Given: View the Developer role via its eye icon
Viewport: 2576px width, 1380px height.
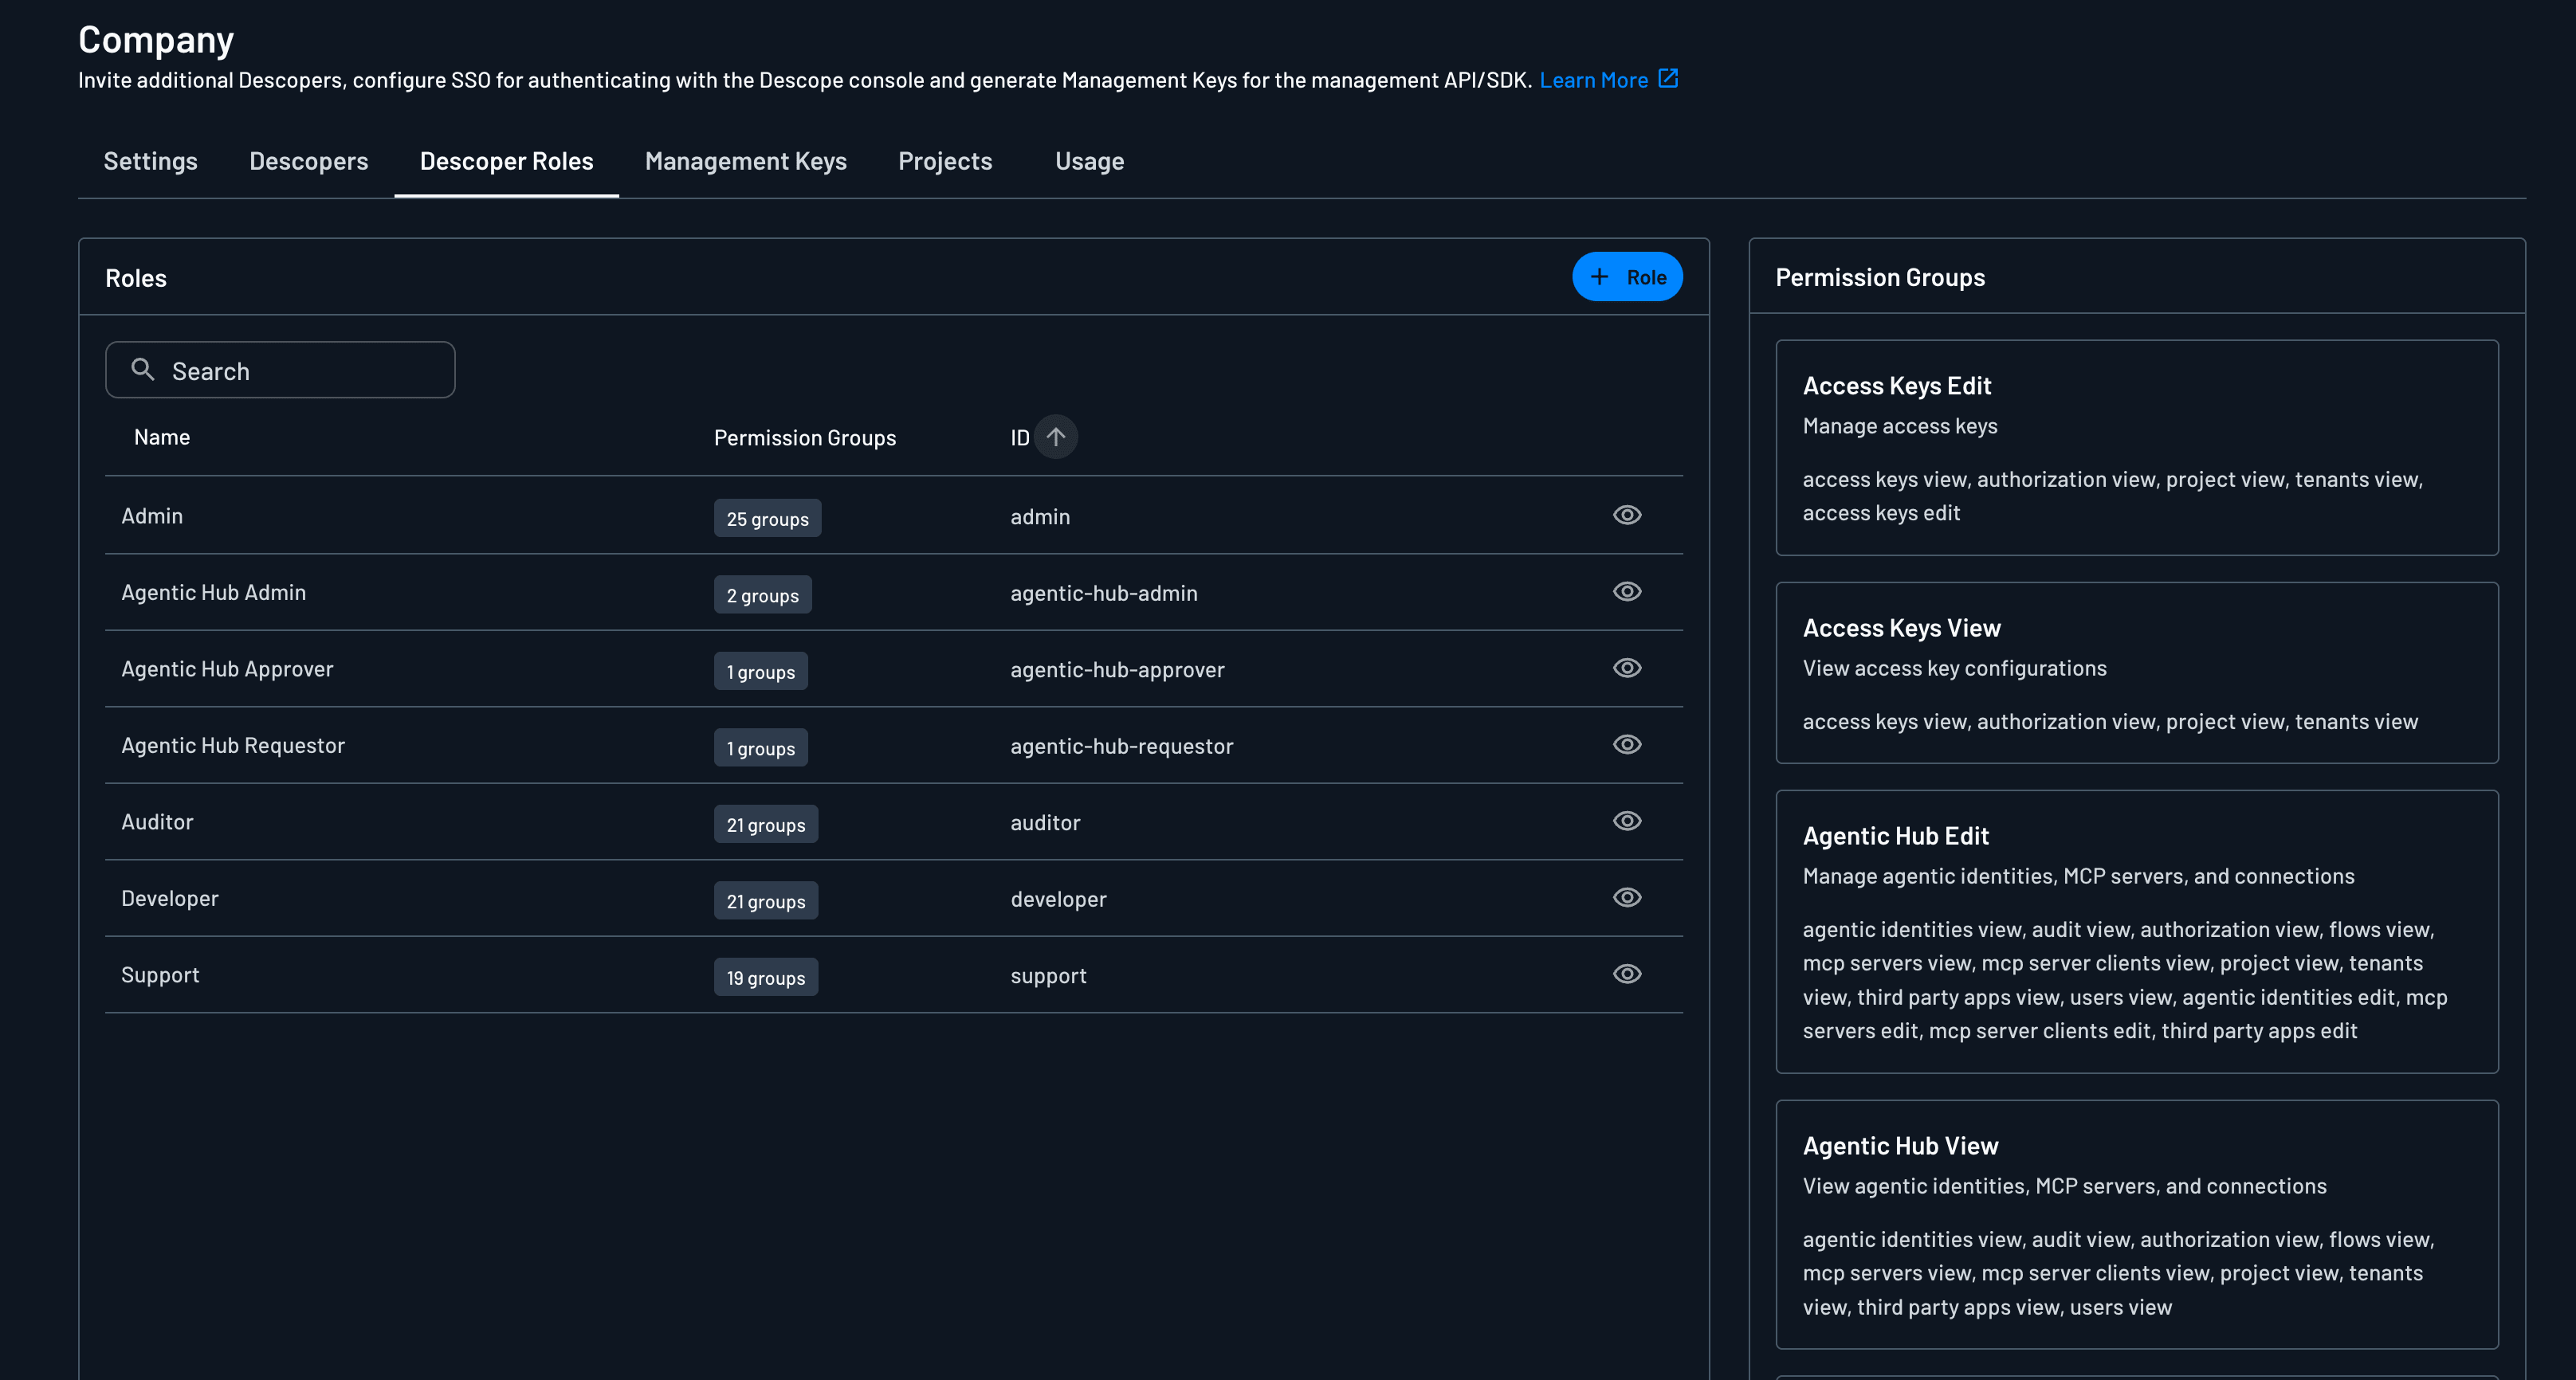Looking at the screenshot, I should pyautogui.click(x=1627, y=898).
